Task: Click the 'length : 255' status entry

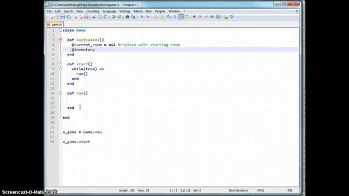Action: [x=127, y=191]
